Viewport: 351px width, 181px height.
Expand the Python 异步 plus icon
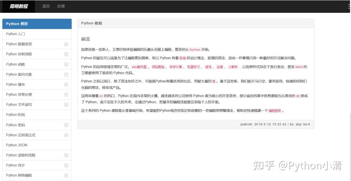coord(66,165)
